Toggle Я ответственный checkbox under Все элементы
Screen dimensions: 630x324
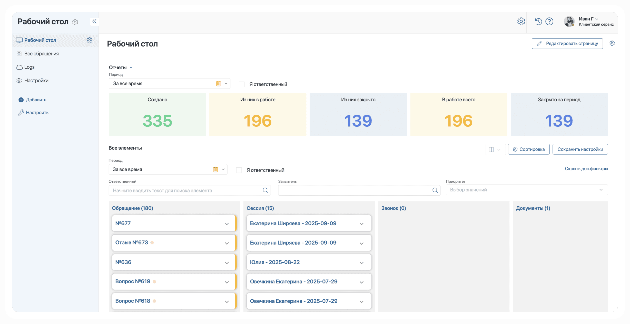point(239,170)
